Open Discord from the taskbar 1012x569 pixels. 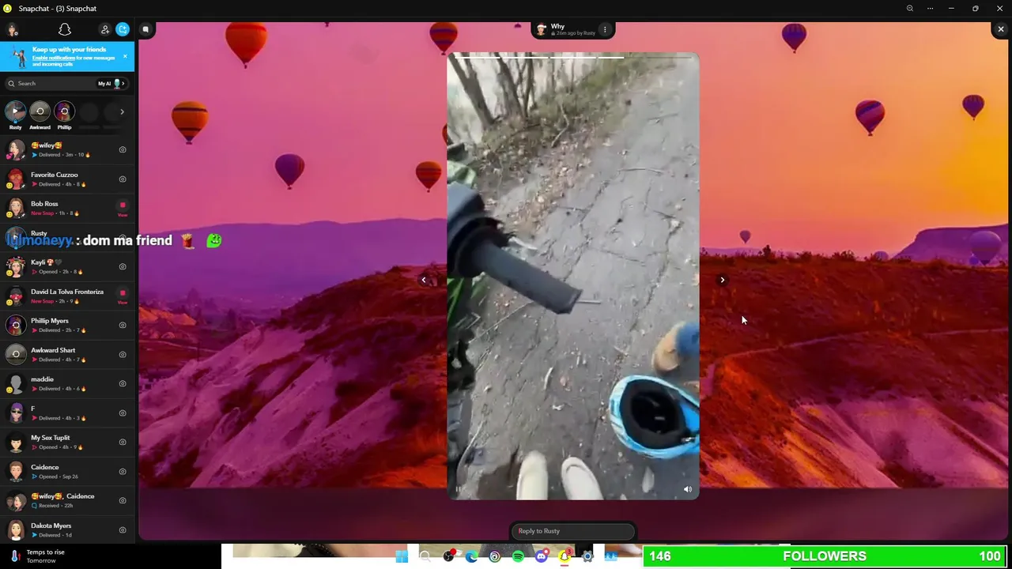pos(541,556)
